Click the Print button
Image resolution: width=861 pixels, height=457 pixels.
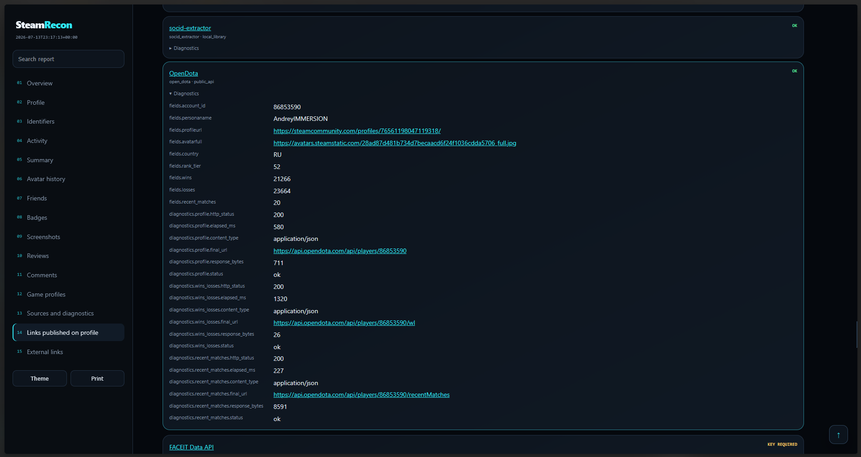pos(97,378)
